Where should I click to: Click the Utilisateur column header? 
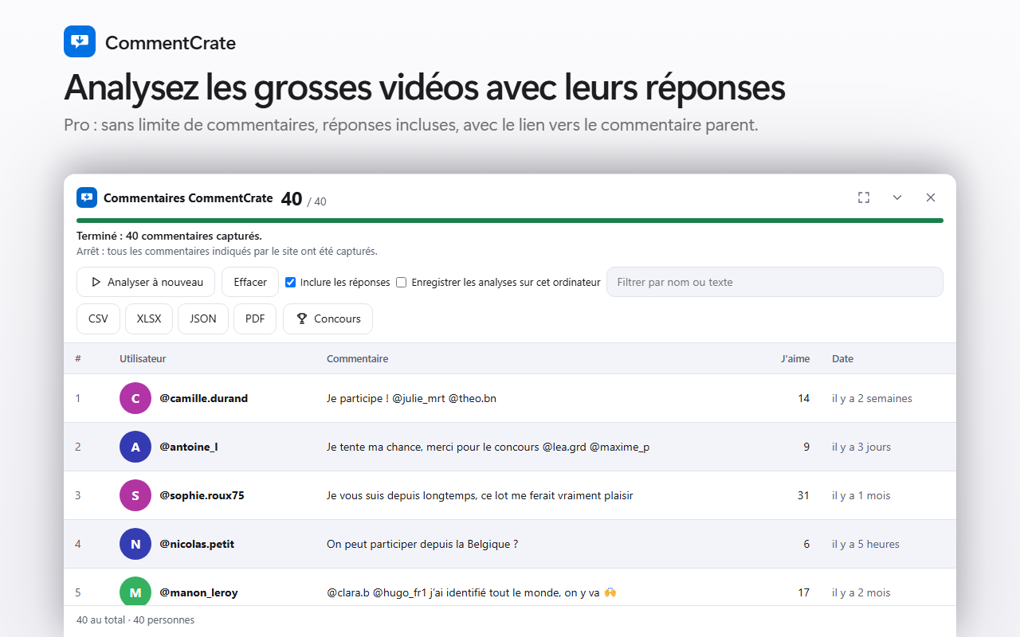143,359
